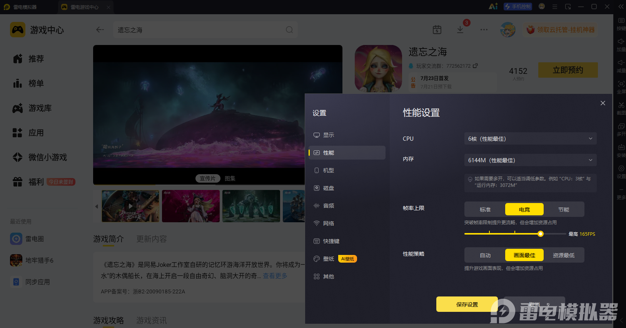Click the user avatar in game center
Screen dimensions: 626x328
click(x=508, y=30)
